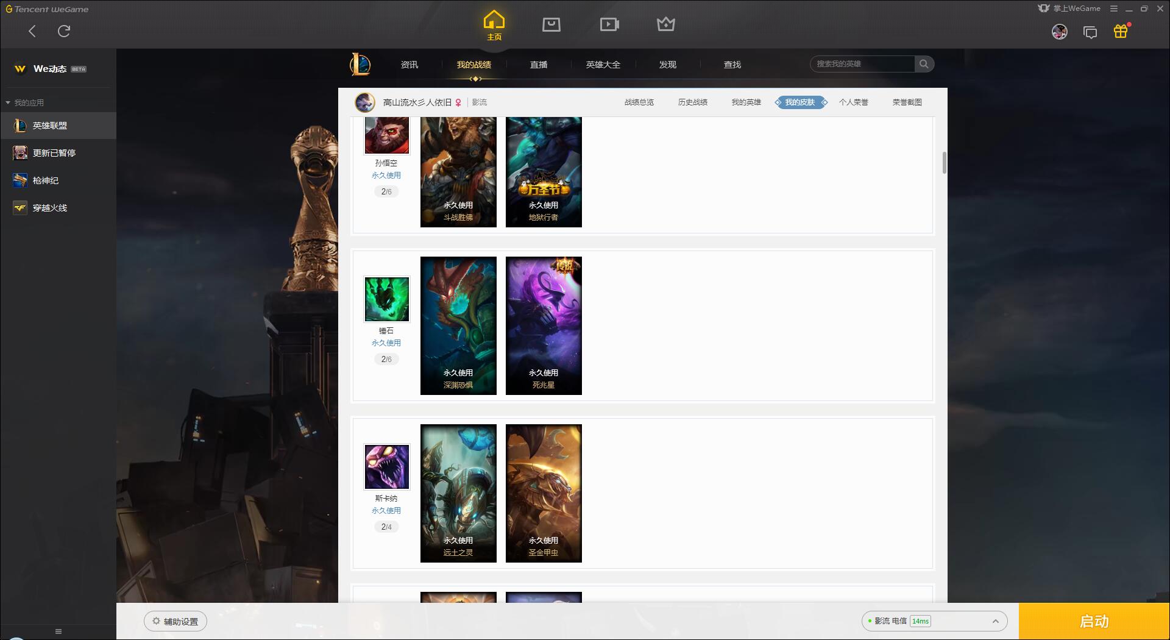Viewport: 1170px width, 640px height.
Task: Open the 圣金甲虫 skin card
Action: [x=544, y=493]
